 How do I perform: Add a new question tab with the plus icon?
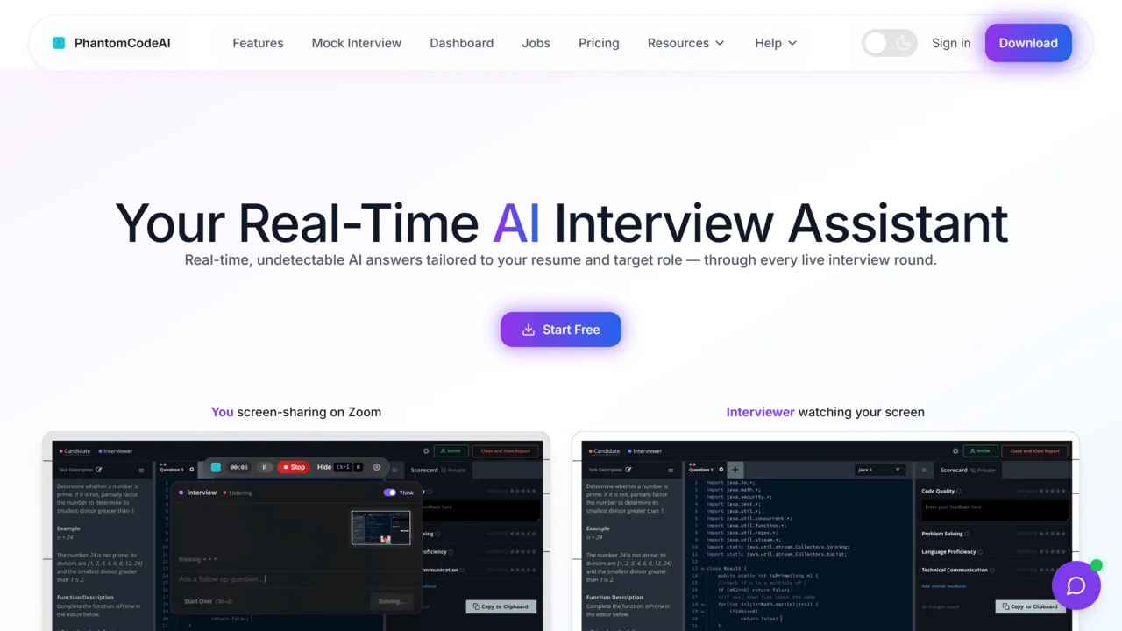735,470
